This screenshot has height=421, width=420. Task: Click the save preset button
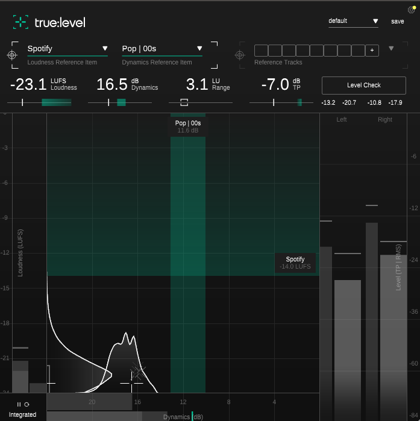[x=398, y=21]
